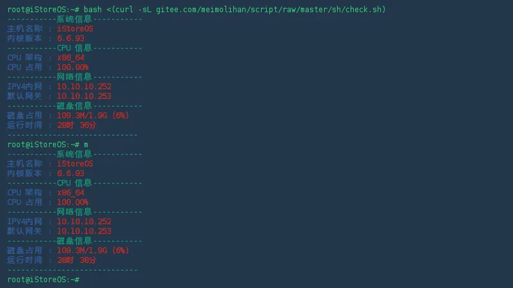Click IP address 10.10.10.252 in the first output

click(84, 87)
